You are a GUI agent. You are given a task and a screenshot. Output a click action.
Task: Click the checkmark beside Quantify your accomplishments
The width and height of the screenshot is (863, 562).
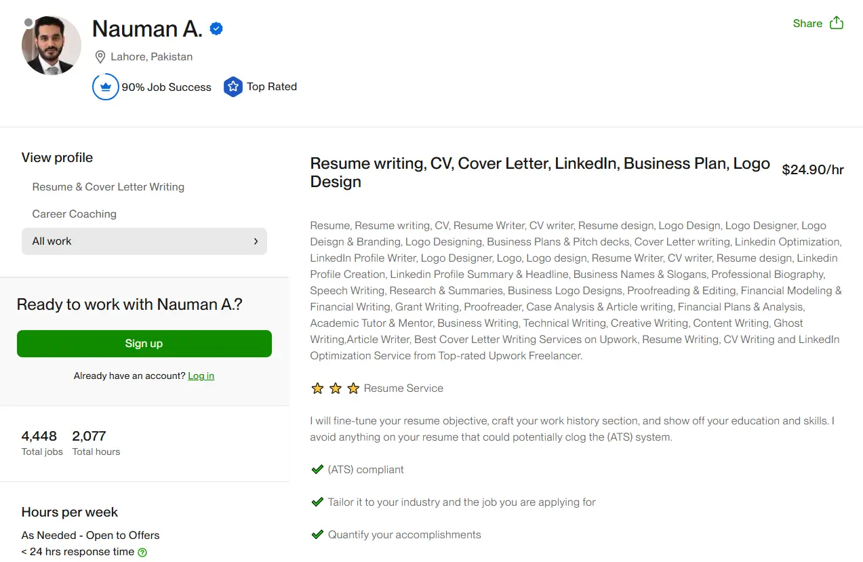317,534
